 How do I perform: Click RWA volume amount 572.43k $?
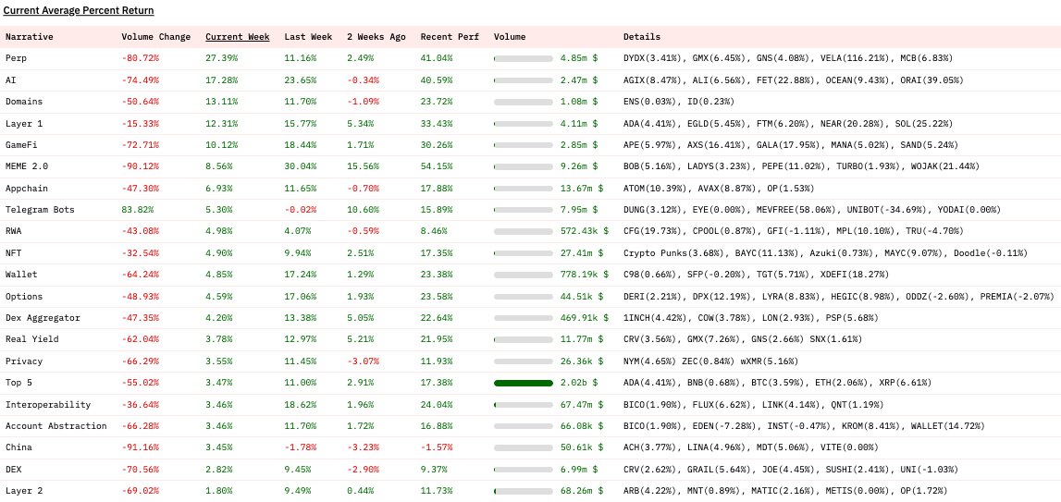tap(585, 231)
